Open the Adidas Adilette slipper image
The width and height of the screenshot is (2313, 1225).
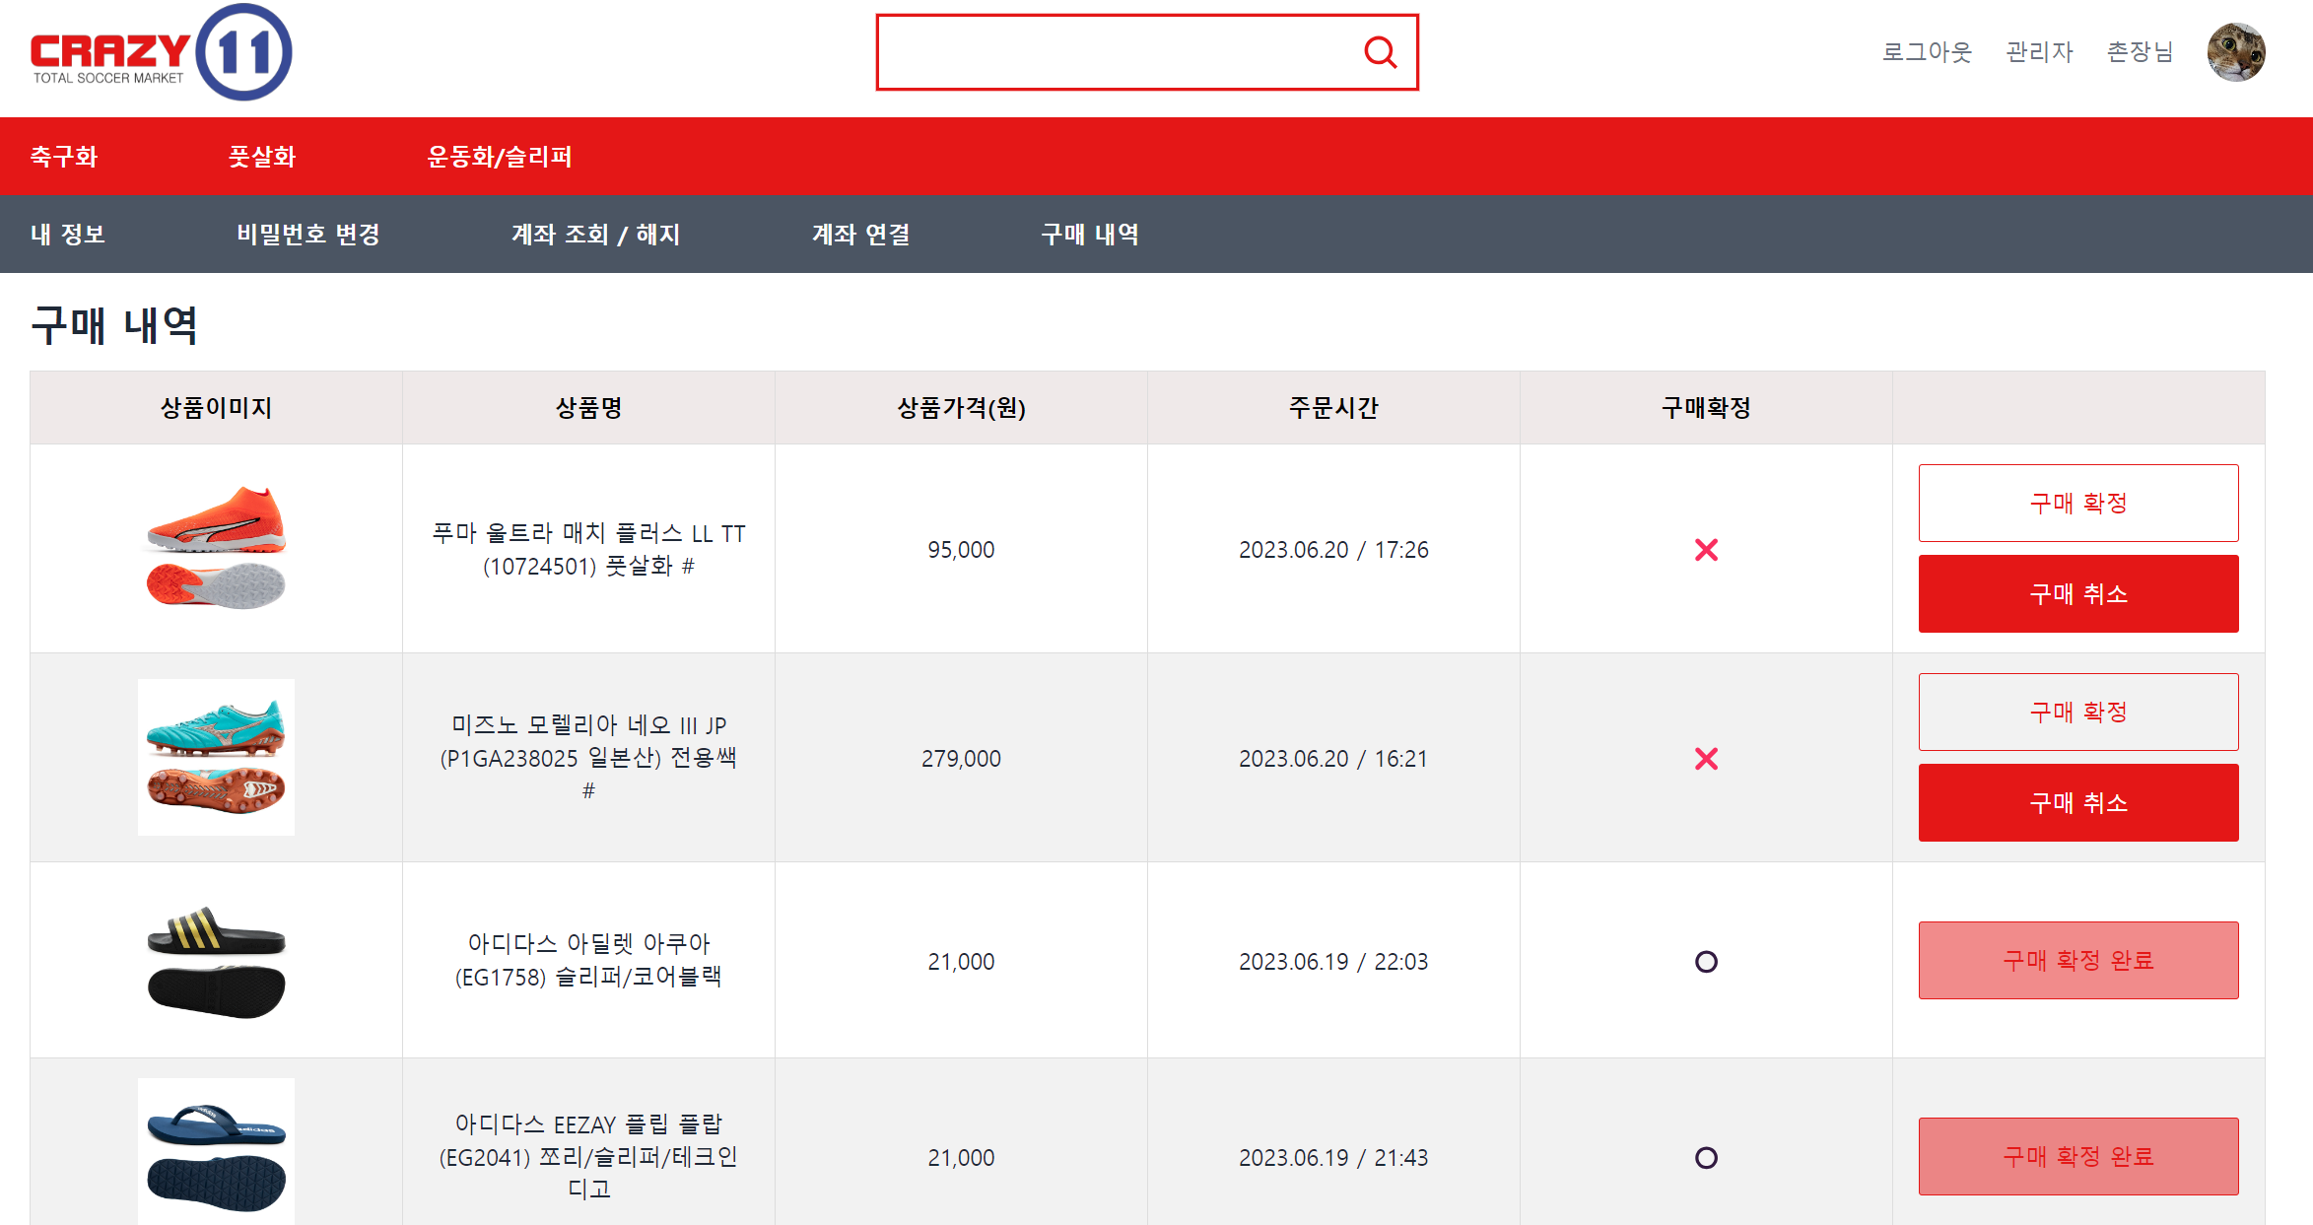[x=216, y=961]
